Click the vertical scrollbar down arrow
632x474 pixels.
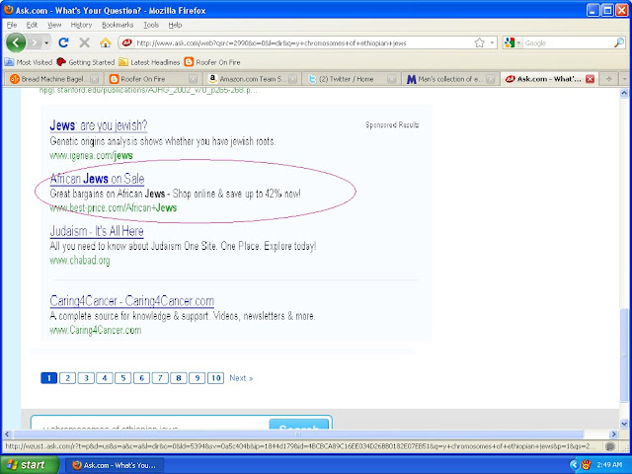624,424
